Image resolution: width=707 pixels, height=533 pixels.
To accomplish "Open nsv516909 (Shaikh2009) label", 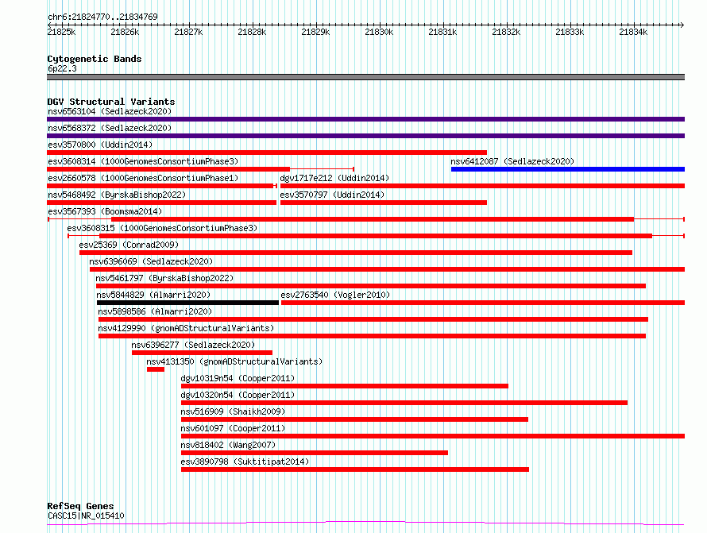I will click(233, 411).
